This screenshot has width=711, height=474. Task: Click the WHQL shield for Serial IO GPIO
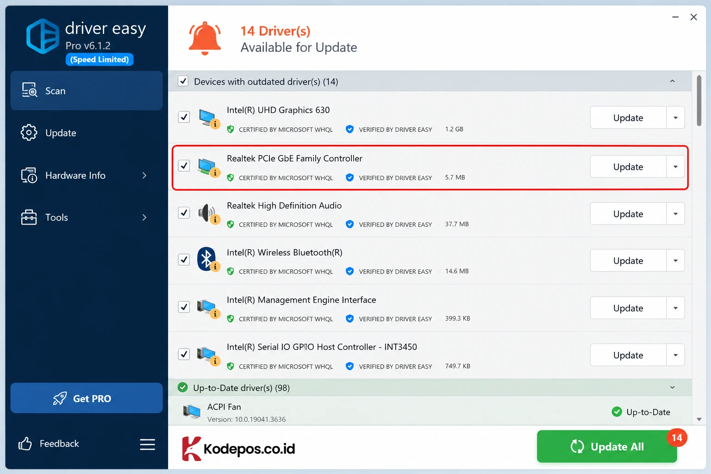click(x=231, y=366)
